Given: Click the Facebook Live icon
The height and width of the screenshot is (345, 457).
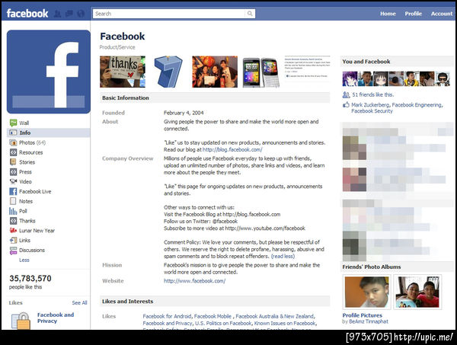Looking at the screenshot, I should point(13,191).
